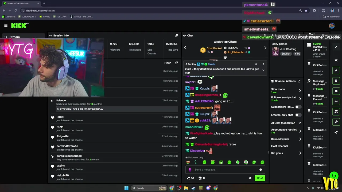The image size is (342, 192).
Task: Bookmark this page with the star icon
Action: [306, 11]
